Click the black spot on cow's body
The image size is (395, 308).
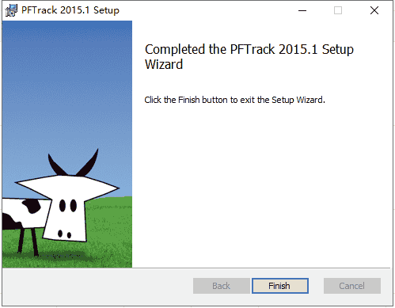32,206
